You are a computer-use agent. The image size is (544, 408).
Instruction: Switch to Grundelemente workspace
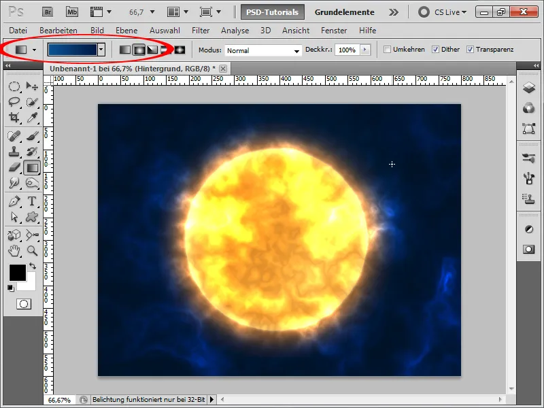tap(345, 12)
